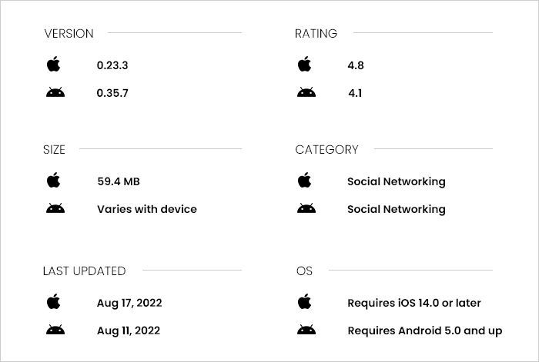539x362 pixels.
Task: Click the Android icon under Last Updated
Action: 55,330
